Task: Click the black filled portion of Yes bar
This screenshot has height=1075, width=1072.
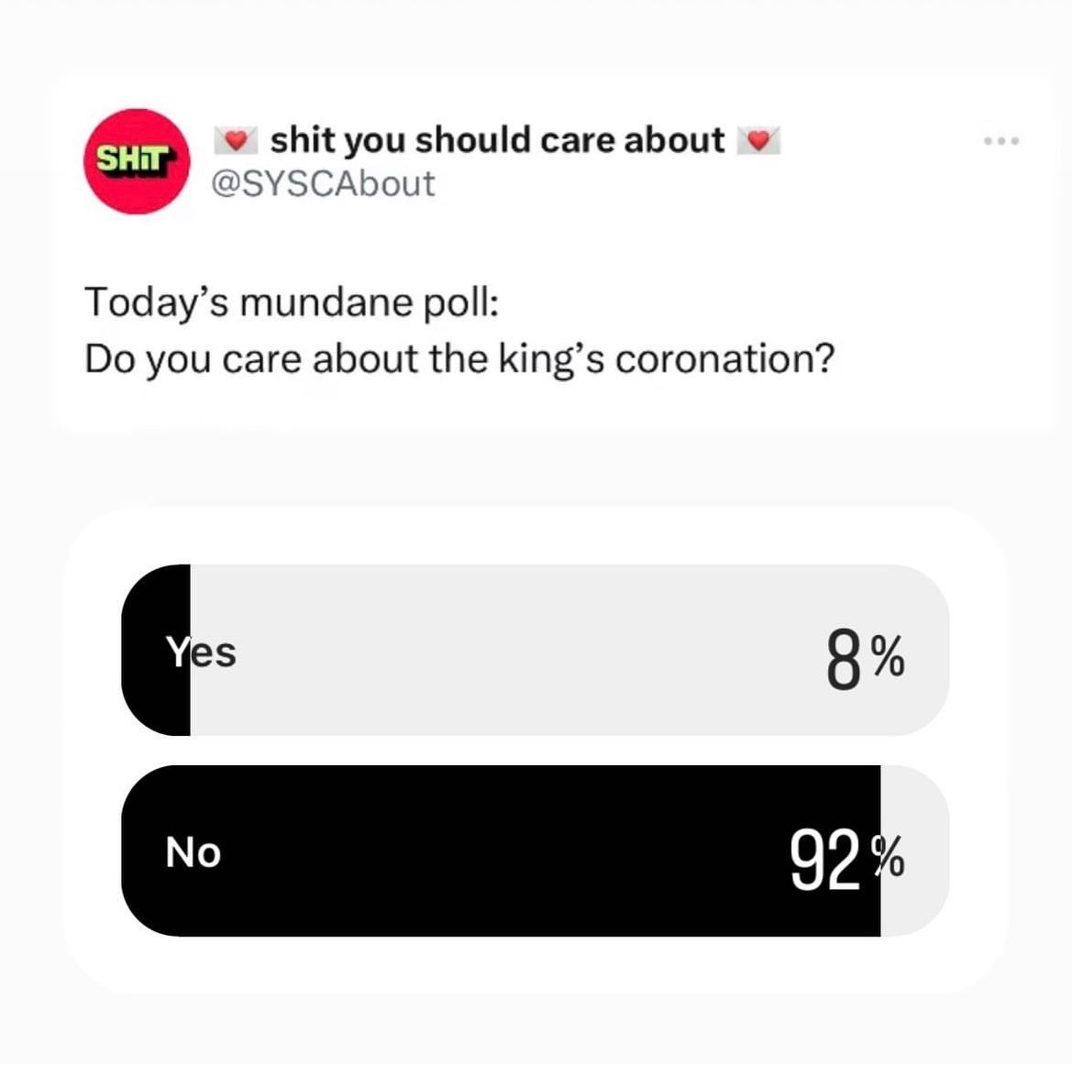Action: click(157, 650)
